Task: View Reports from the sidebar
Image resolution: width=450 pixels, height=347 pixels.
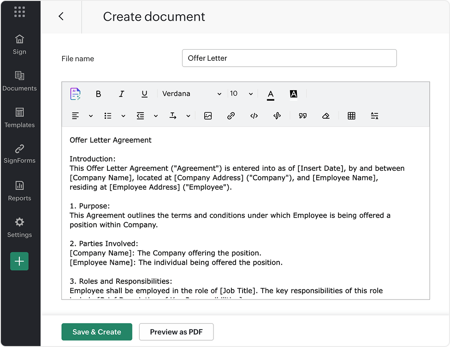Action: [x=19, y=191]
